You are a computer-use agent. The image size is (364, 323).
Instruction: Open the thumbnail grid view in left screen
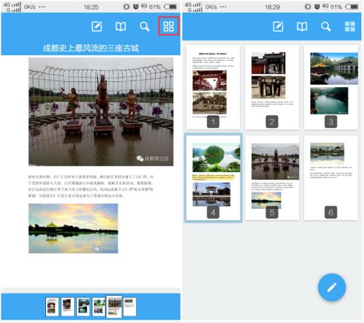click(169, 26)
